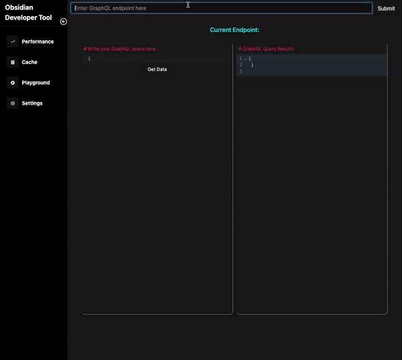Click the Performance chart icon
Screen dimensions: 402x360
click(x=13, y=42)
